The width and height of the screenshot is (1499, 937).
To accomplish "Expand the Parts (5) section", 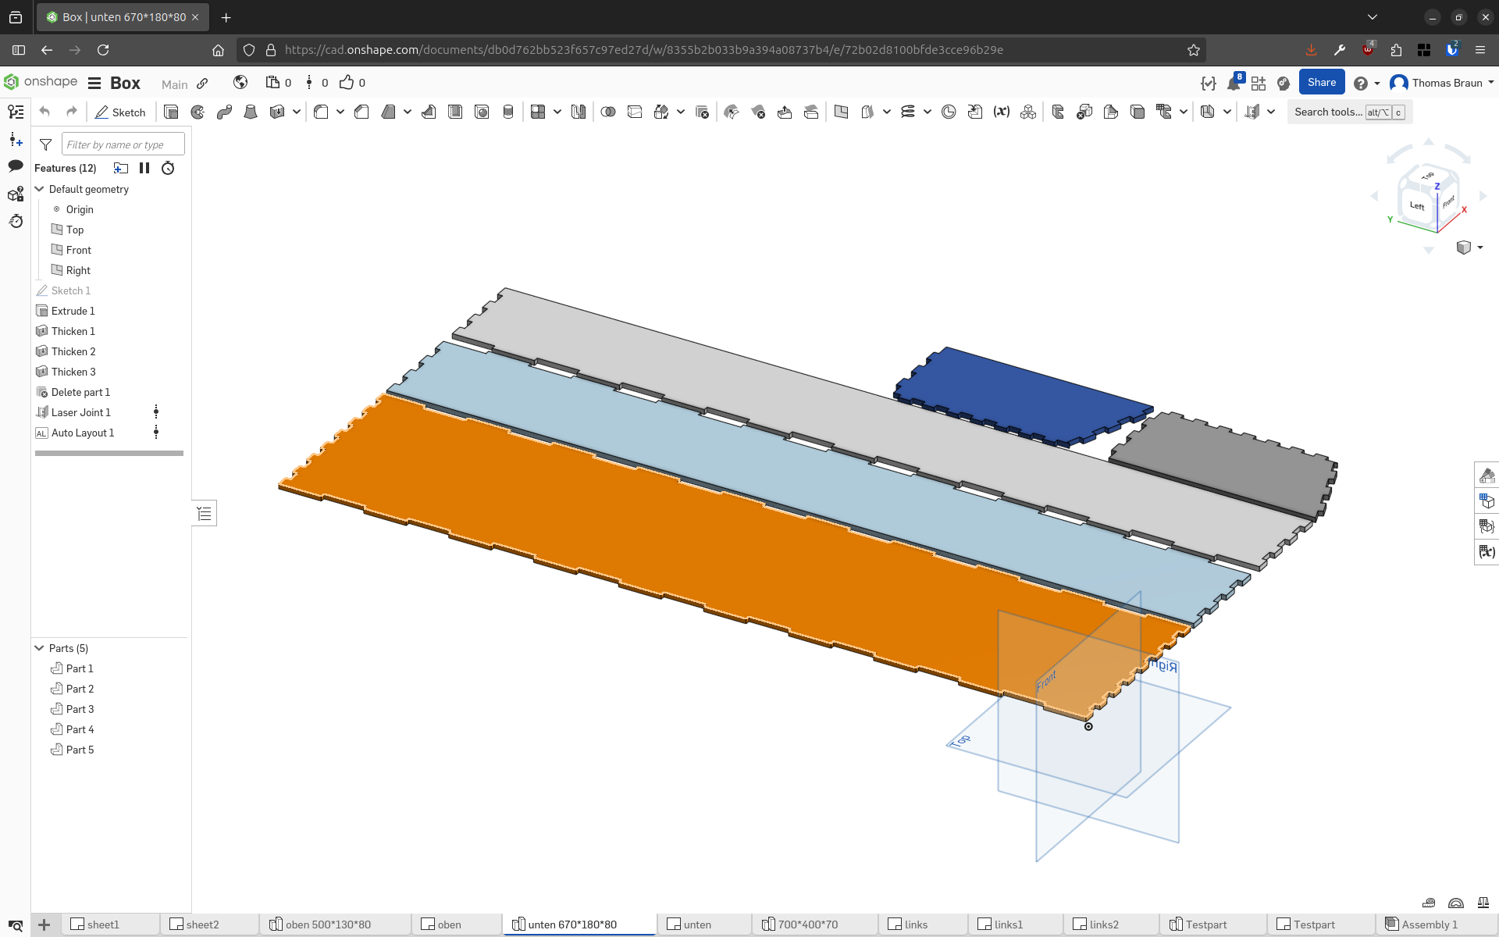I will [39, 647].
